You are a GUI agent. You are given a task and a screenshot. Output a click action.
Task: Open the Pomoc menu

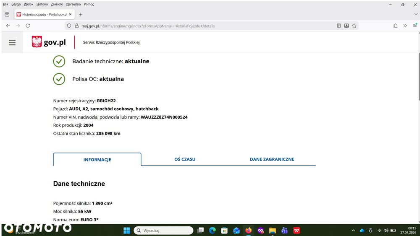89,4
